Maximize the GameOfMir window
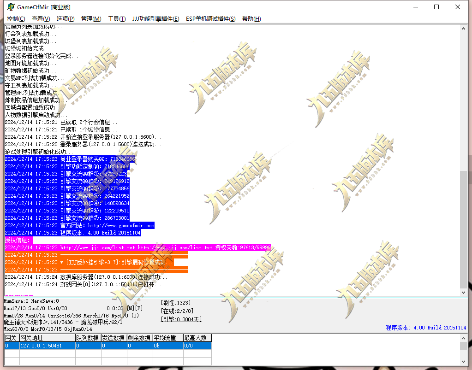Image resolution: width=472 pixels, height=370 pixels. point(436,7)
